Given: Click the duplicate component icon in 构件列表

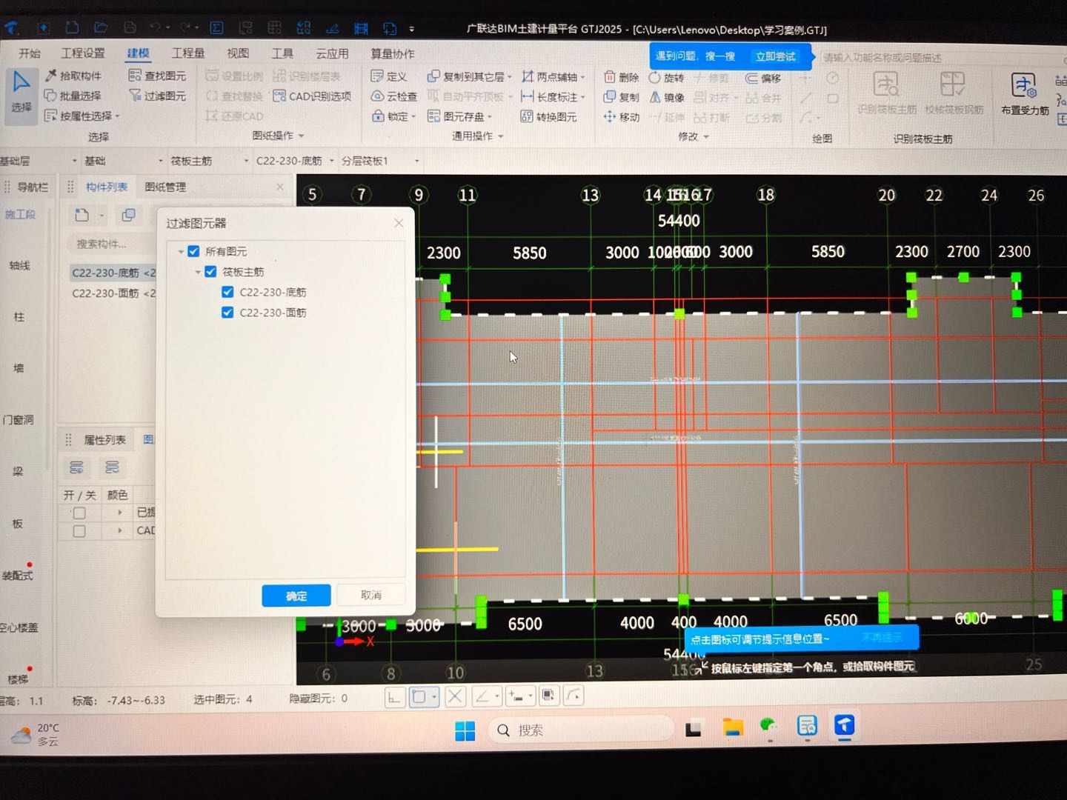Looking at the screenshot, I should (128, 215).
